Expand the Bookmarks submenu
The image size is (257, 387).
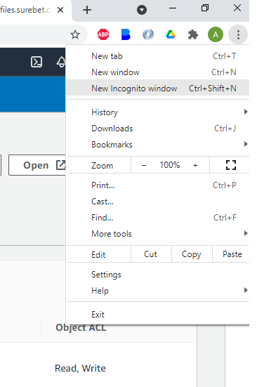158,145
